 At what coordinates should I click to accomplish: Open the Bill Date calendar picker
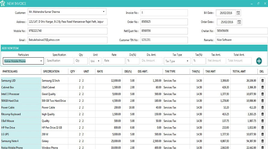coord(238,13)
